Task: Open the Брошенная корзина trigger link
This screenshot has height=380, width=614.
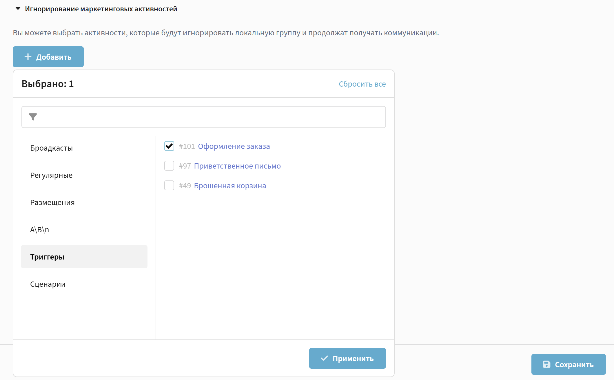Action: (x=230, y=186)
